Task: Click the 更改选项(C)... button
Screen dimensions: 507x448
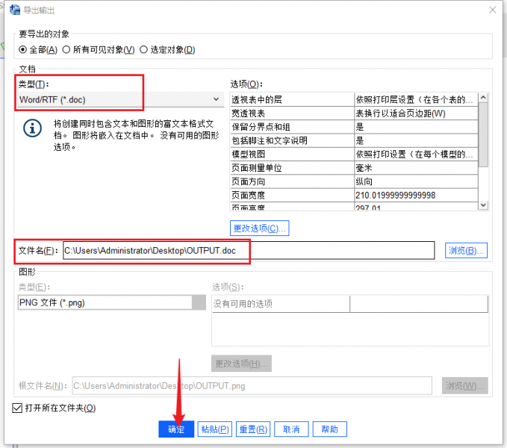Action: coord(259,228)
